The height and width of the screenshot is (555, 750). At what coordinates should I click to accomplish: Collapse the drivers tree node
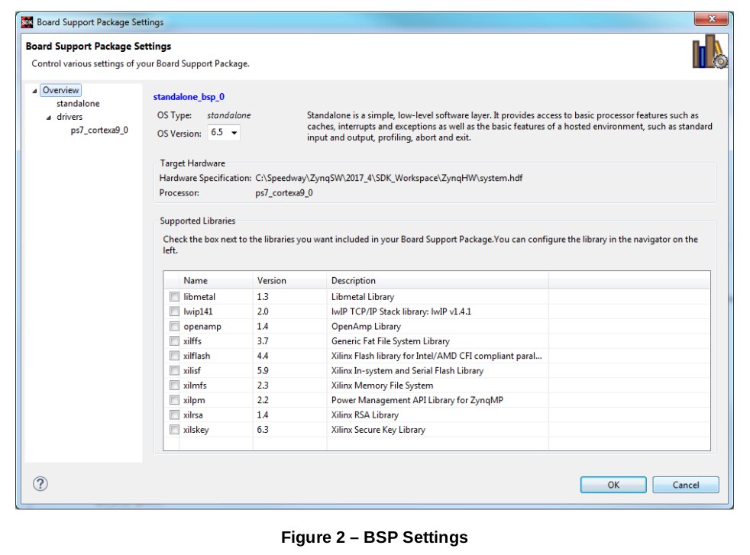pyautogui.click(x=49, y=118)
